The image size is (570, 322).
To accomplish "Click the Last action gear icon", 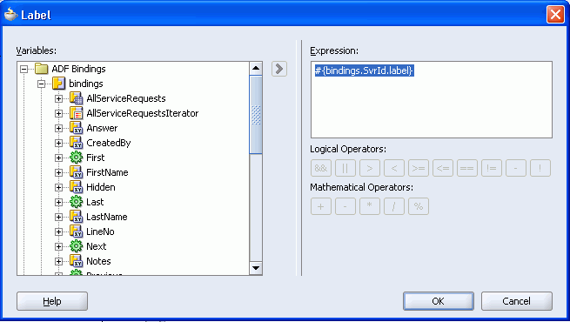I will click(76, 202).
